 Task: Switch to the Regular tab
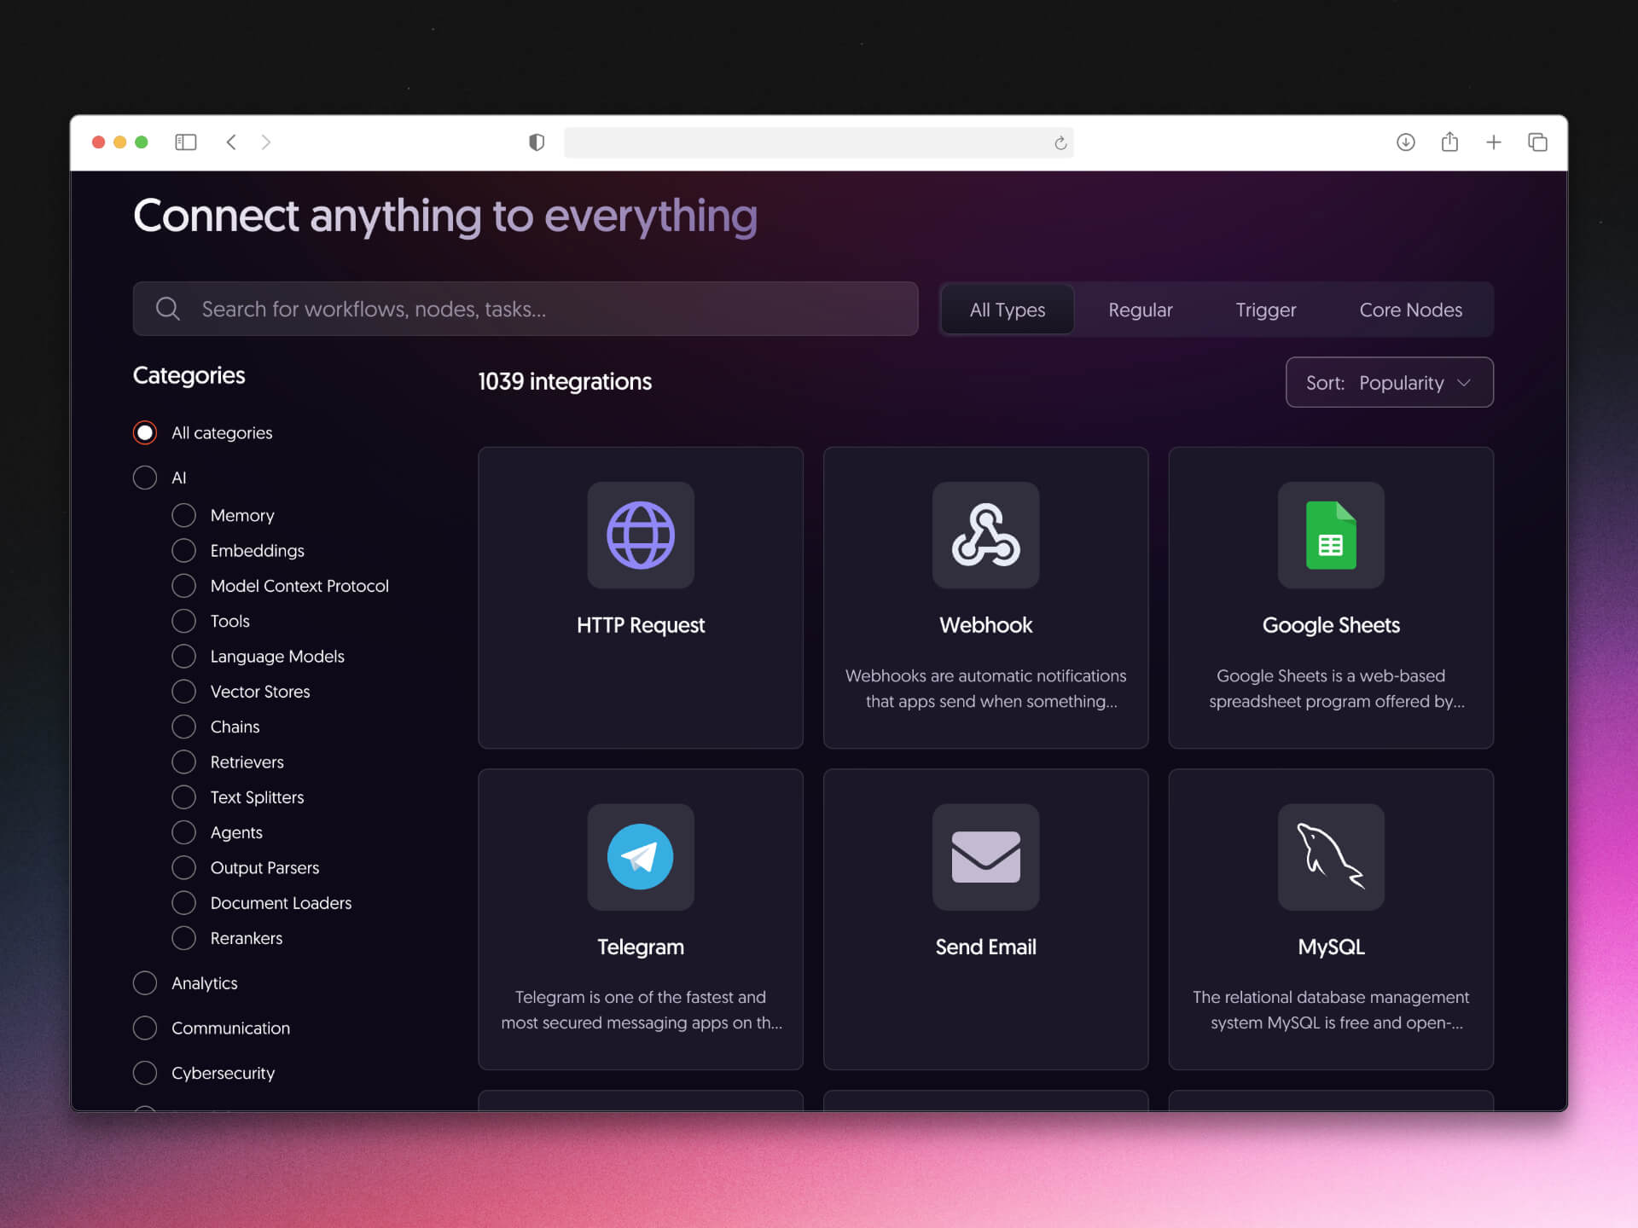[1140, 310]
